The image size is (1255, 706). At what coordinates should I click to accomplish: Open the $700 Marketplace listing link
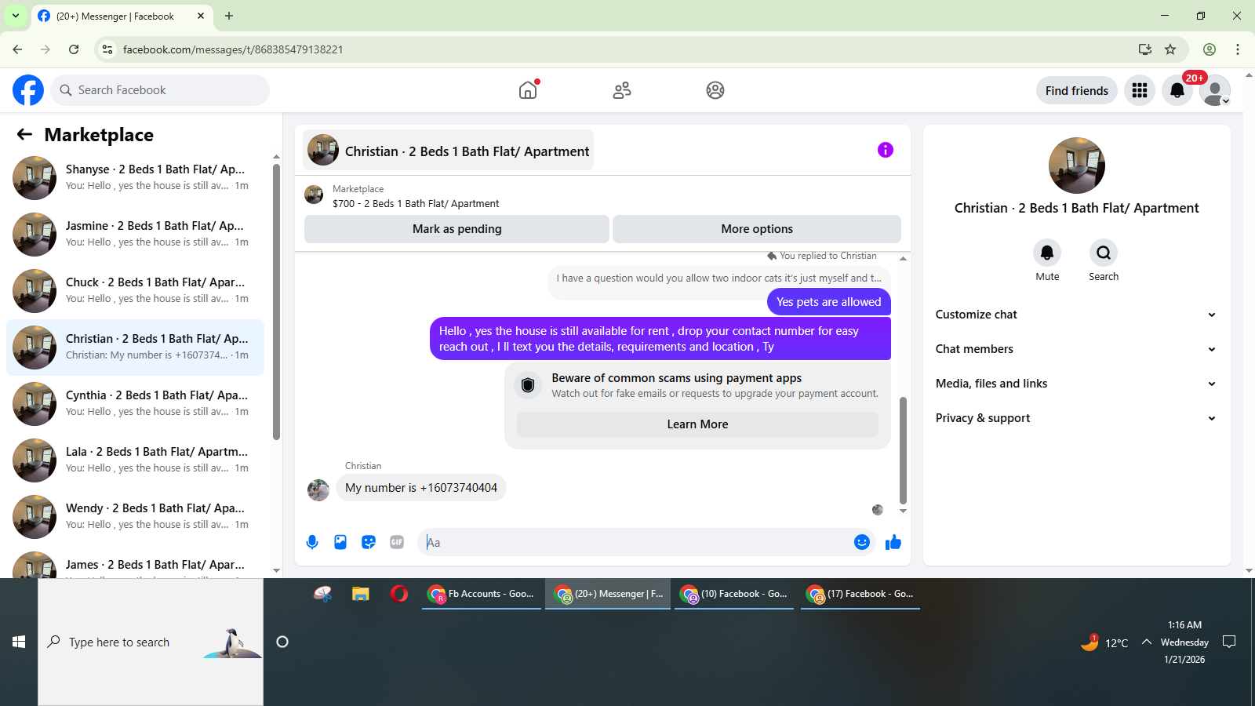click(416, 203)
